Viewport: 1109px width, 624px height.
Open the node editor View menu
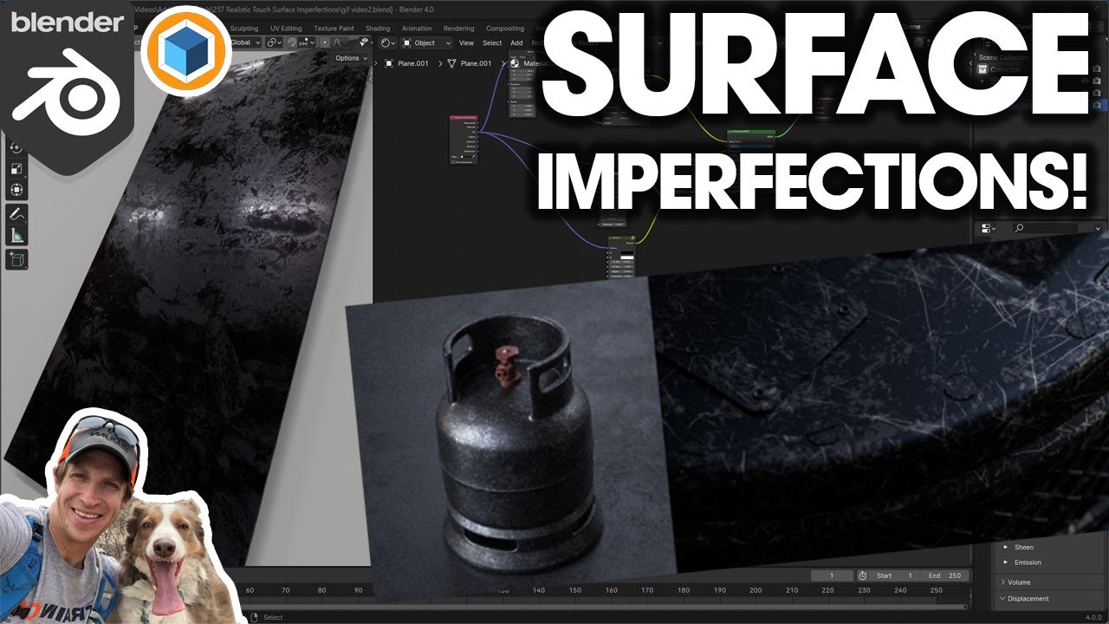(466, 42)
